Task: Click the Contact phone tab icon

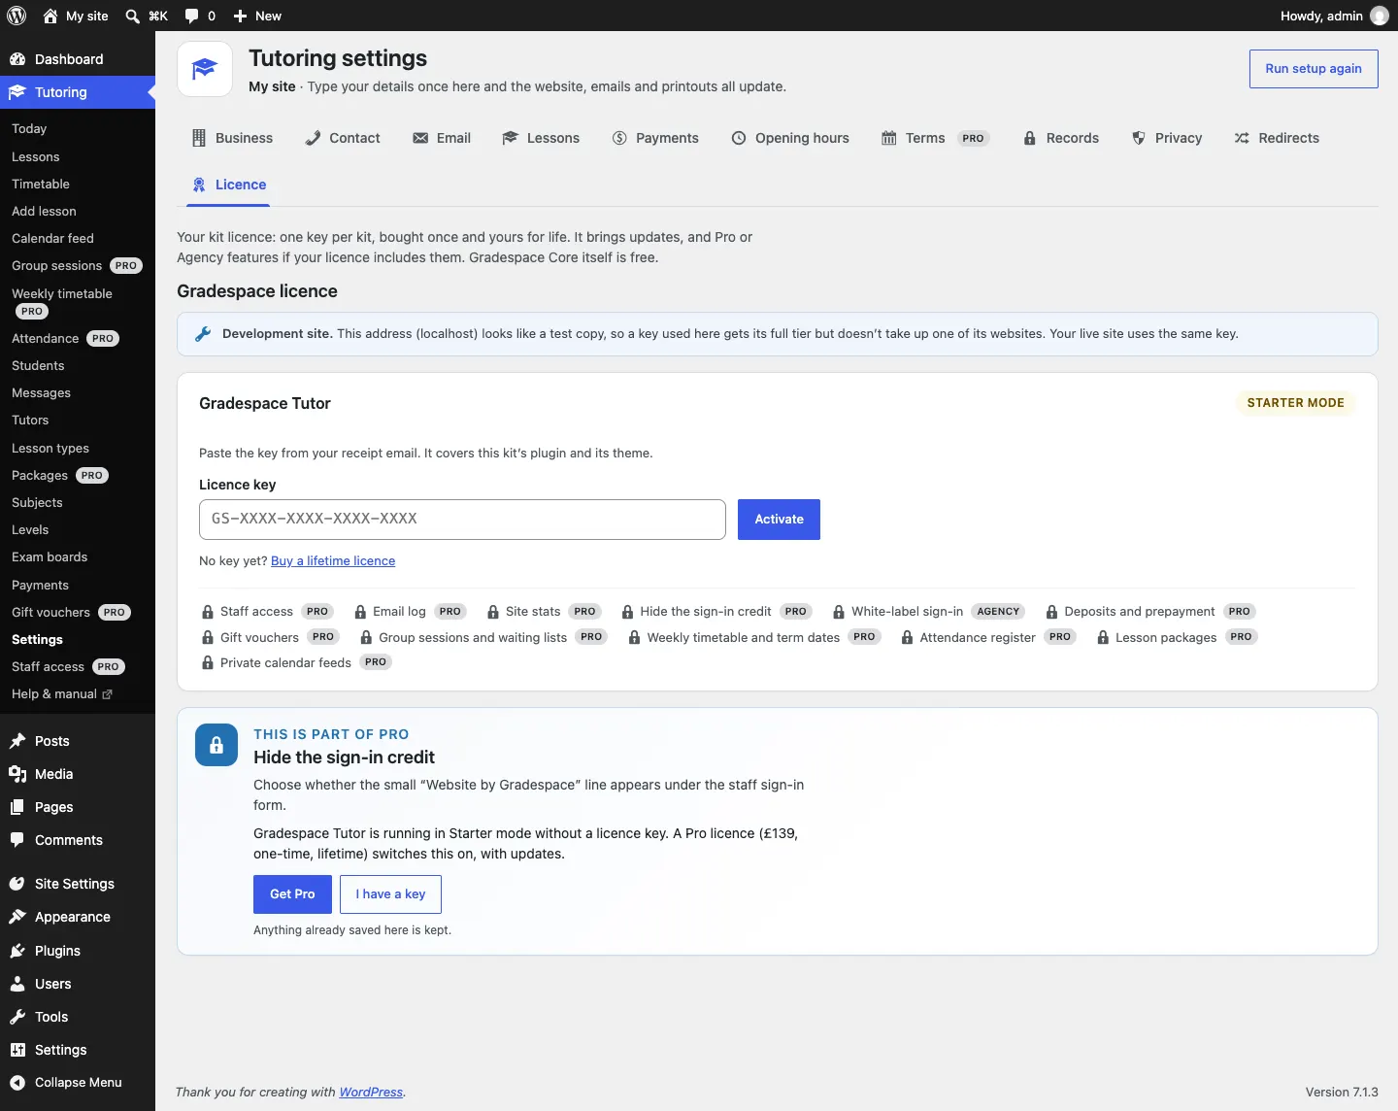Action: tap(313, 138)
